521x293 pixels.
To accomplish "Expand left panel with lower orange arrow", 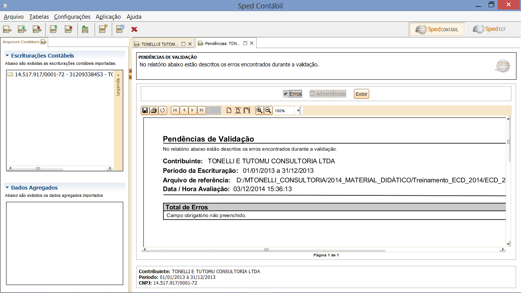I will coord(130,77).
